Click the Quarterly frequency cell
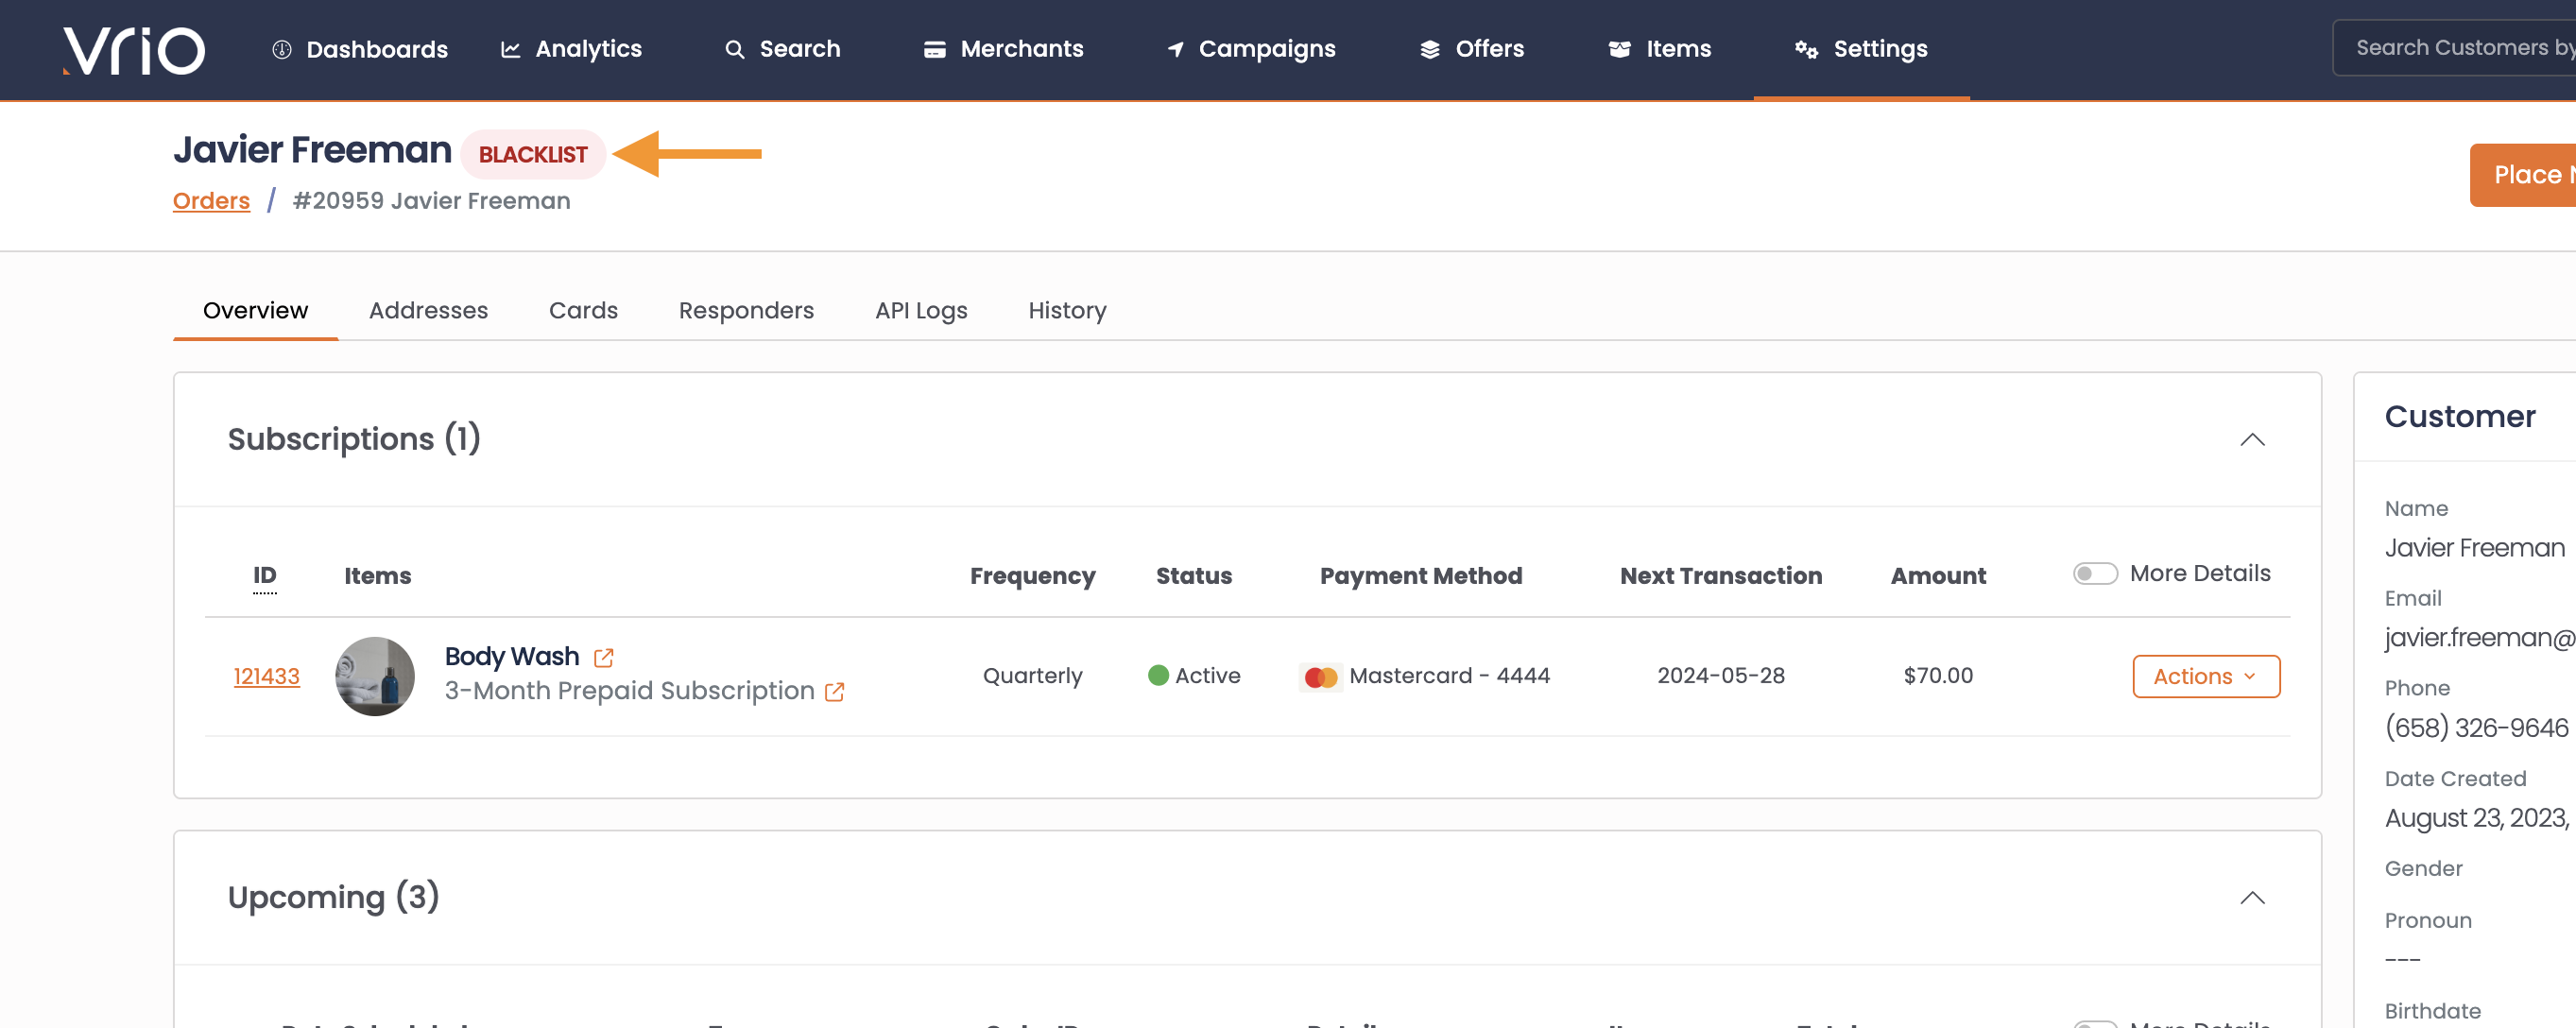 pyautogui.click(x=1032, y=677)
